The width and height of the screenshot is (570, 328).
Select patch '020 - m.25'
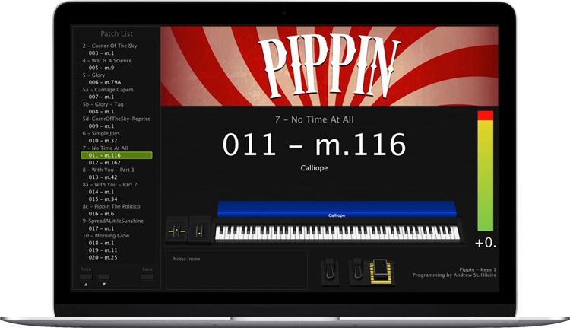(x=103, y=257)
